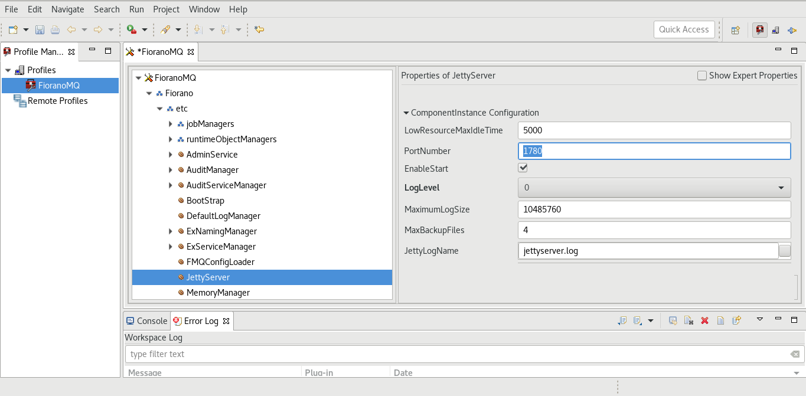Viewport: 806px width, 396px height.
Task: Select the BootStrap tree item
Action: tap(205, 201)
